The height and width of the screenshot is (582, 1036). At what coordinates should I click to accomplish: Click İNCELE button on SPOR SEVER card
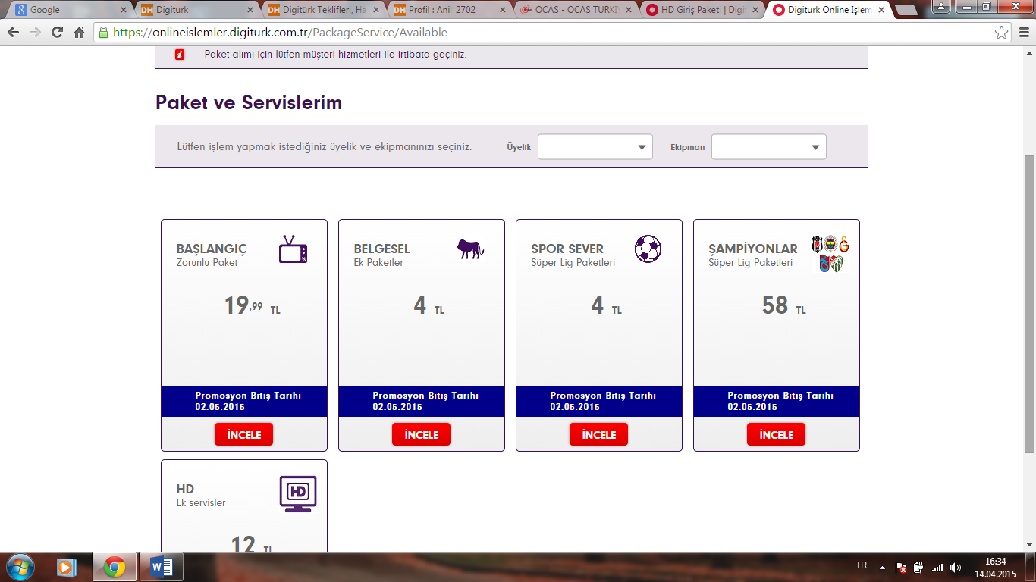tap(598, 434)
